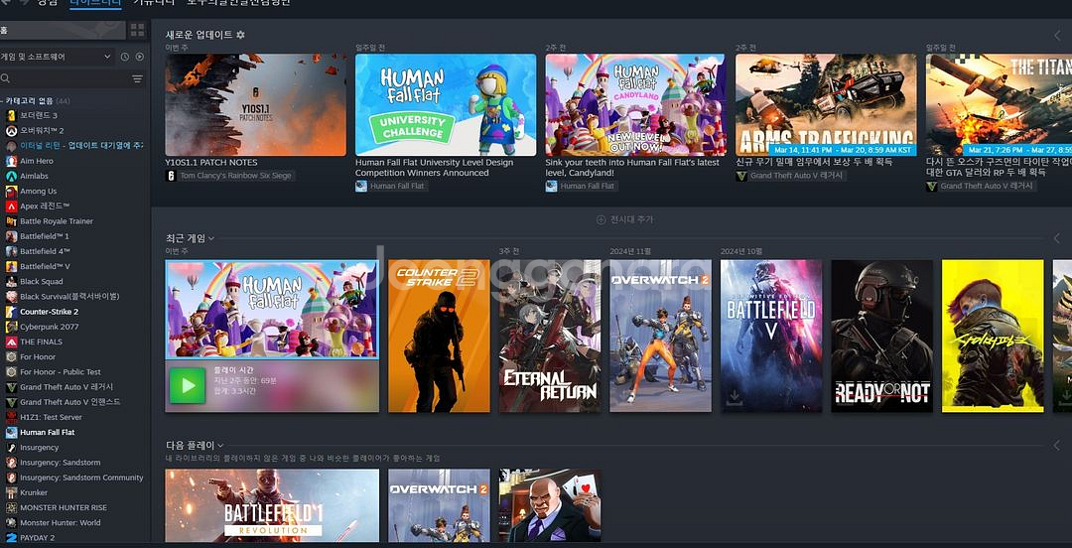1072x548 pixels.
Task: Select the poker game cover in 다음 플레이
Action: [550, 505]
